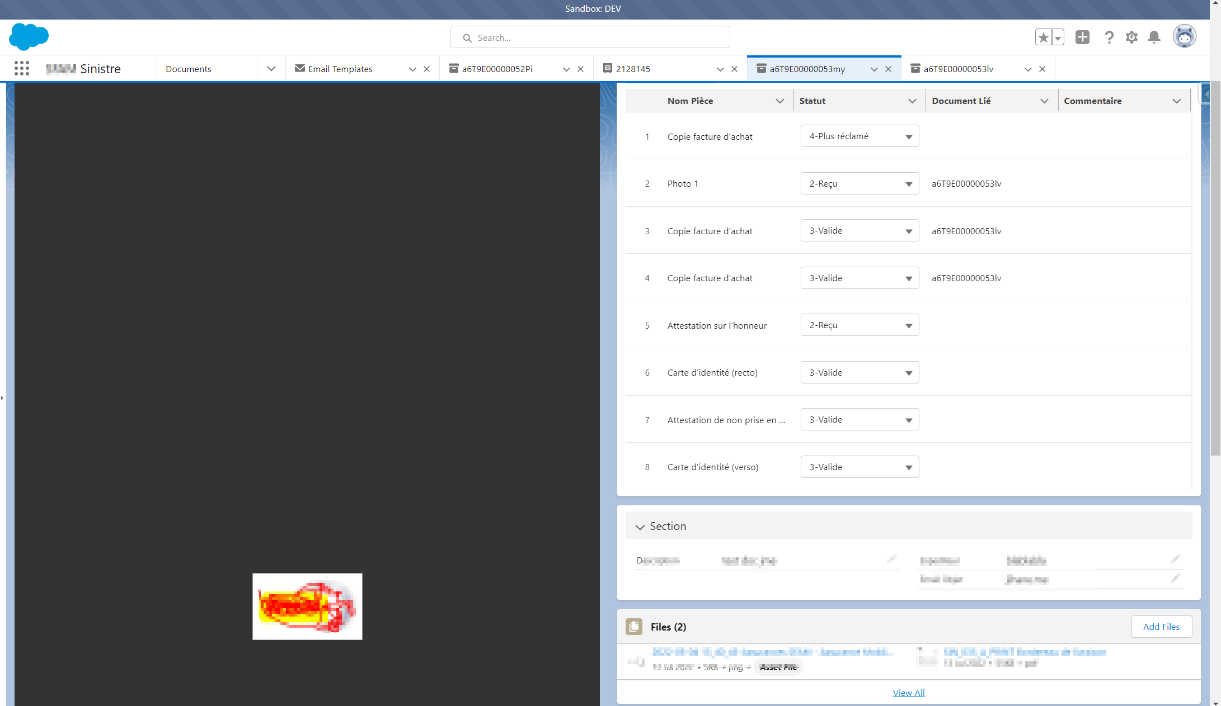Image resolution: width=1221 pixels, height=706 pixels.
Task: Open the Notifications bell icon
Action: [x=1154, y=37]
